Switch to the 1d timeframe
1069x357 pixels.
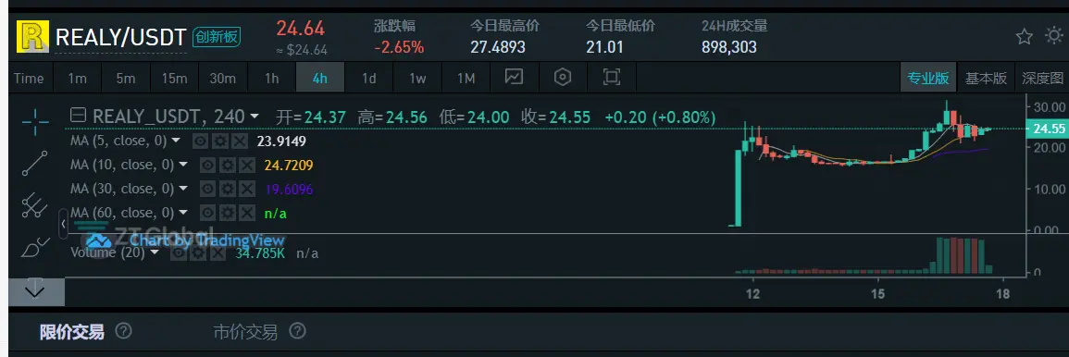pyautogui.click(x=369, y=78)
